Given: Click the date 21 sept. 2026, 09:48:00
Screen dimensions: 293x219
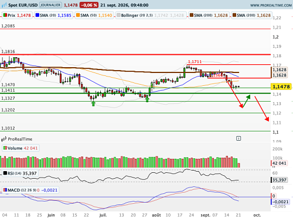Looking at the screenshot, I should (124, 5).
